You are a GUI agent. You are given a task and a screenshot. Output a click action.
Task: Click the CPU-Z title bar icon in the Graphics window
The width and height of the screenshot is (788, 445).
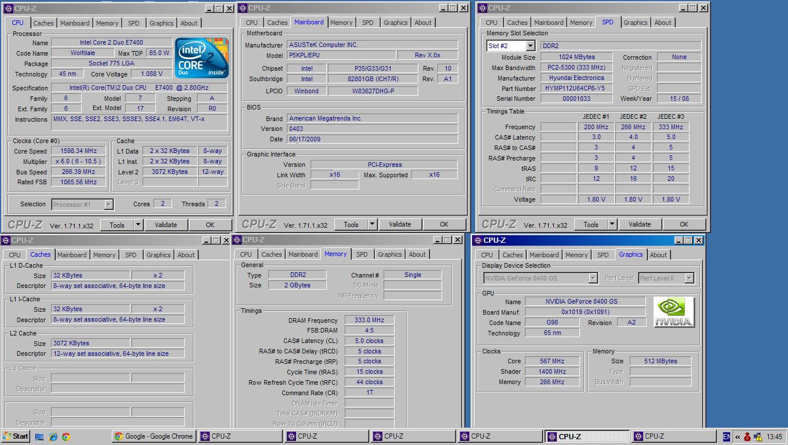tap(478, 240)
